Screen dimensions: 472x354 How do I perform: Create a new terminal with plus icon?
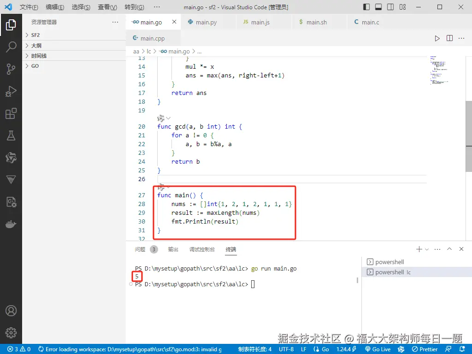[419, 249]
